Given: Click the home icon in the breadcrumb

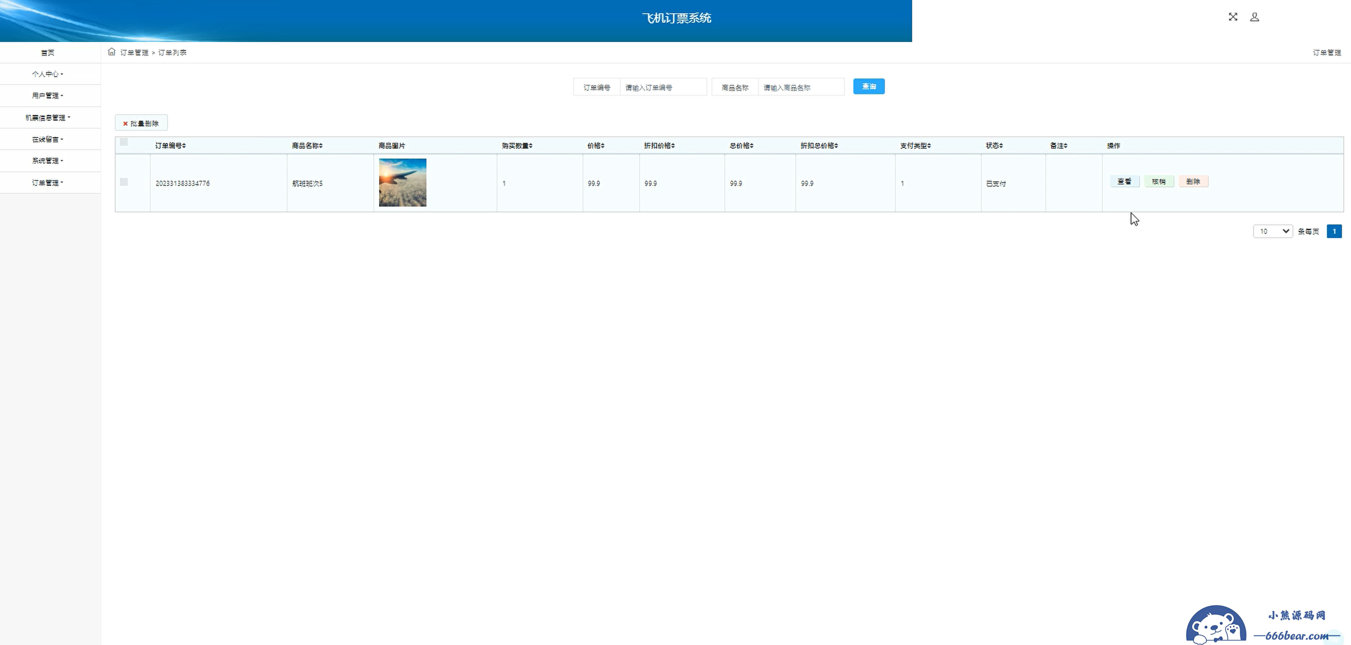Looking at the screenshot, I should click(112, 51).
